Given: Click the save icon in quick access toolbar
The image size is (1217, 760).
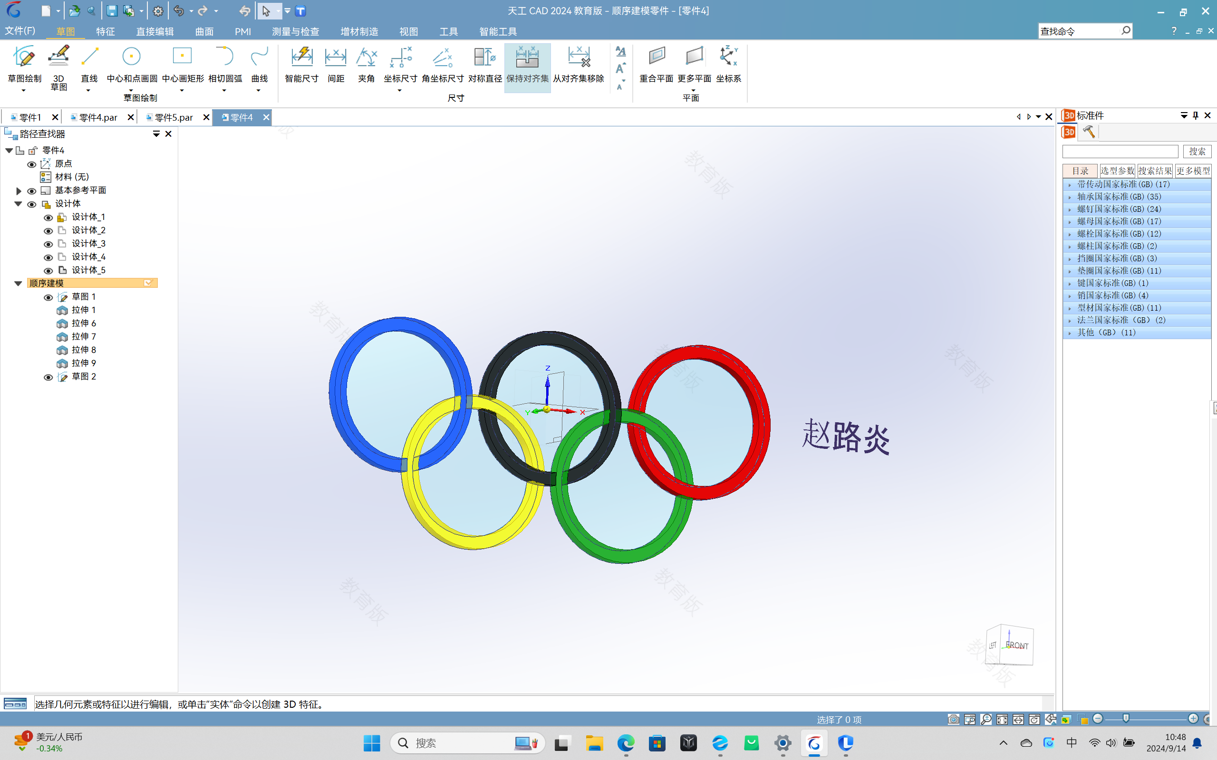Looking at the screenshot, I should [112, 10].
